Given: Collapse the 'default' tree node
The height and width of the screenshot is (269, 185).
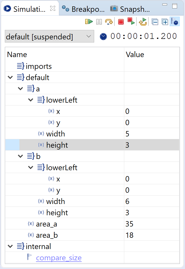Looking at the screenshot, I should [10, 77].
